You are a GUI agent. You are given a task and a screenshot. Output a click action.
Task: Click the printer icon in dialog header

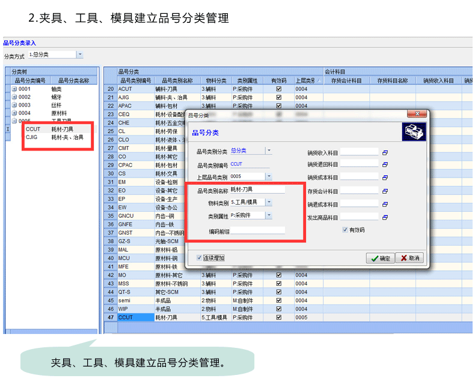tap(413, 131)
